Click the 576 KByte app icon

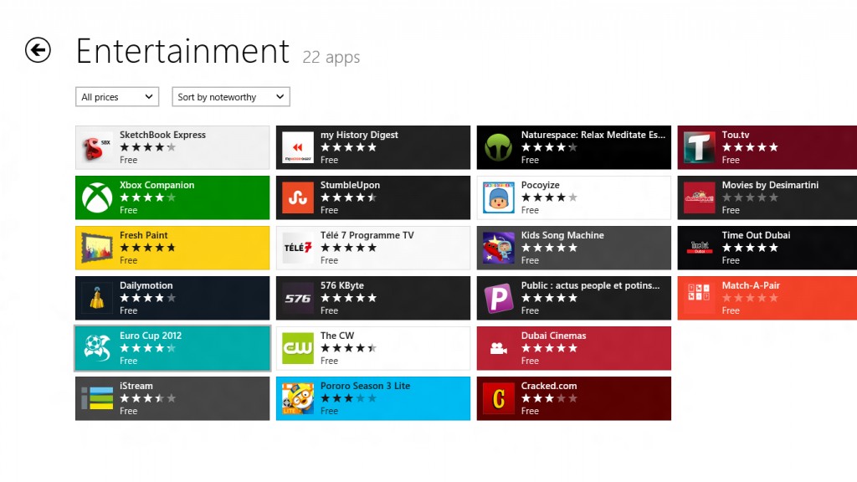298,299
